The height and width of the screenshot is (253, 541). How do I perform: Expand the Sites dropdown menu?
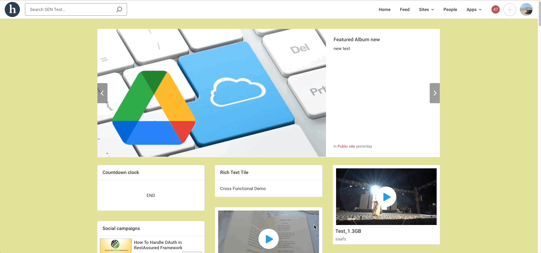coord(426,9)
